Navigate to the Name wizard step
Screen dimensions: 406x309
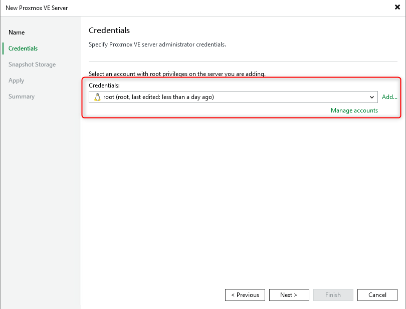pos(17,32)
